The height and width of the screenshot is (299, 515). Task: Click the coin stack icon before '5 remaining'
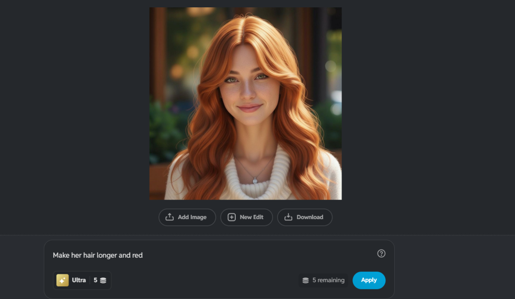tap(306, 280)
